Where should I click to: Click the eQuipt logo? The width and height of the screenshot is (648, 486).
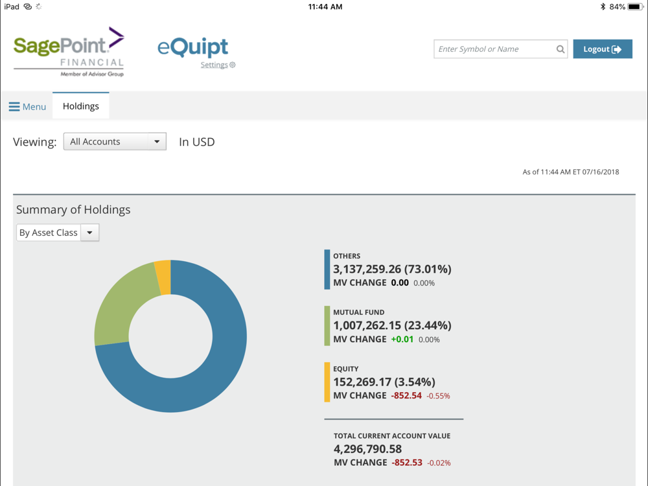point(193,47)
